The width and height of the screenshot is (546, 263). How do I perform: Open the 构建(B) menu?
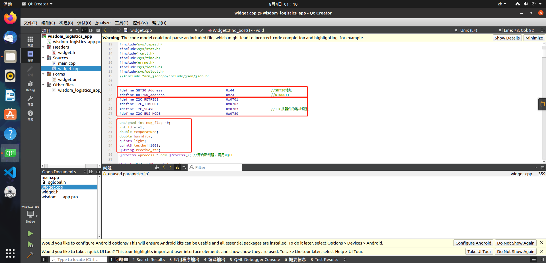click(66, 23)
